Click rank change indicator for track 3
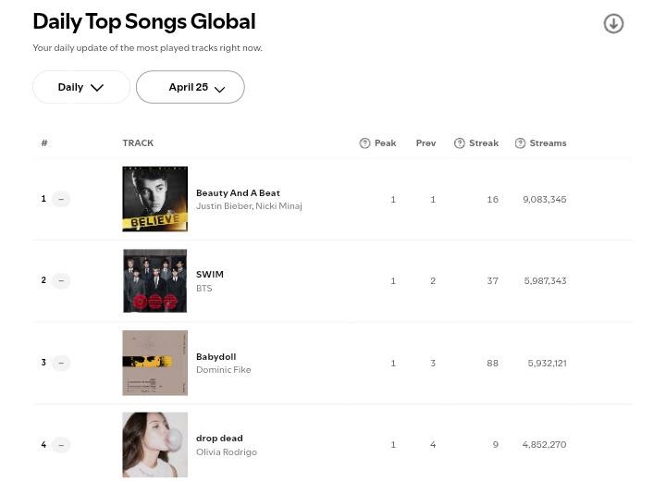666x482 pixels. tap(61, 363)
